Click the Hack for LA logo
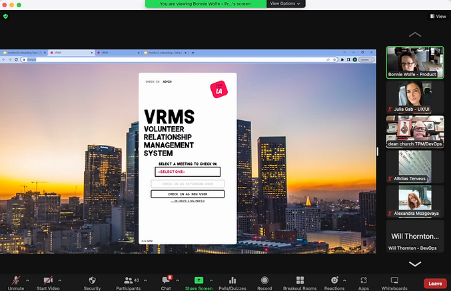The width and height of the screenshot is (451, 291). (219, 89)
